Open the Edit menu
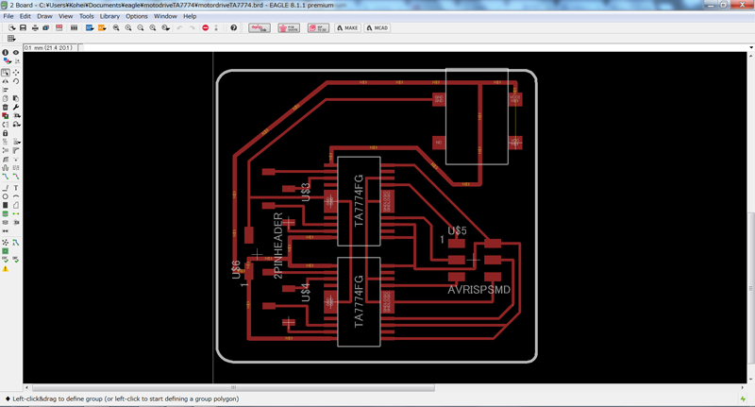 [25, 16]
